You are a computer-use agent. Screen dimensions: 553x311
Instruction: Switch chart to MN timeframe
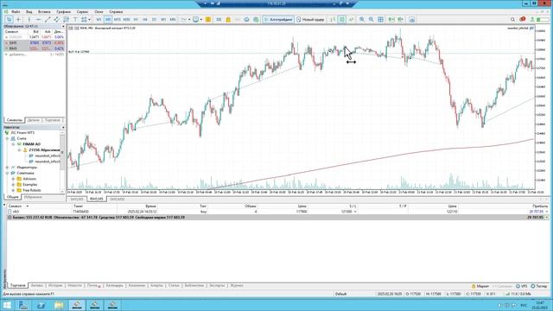(x=173, y=19)
